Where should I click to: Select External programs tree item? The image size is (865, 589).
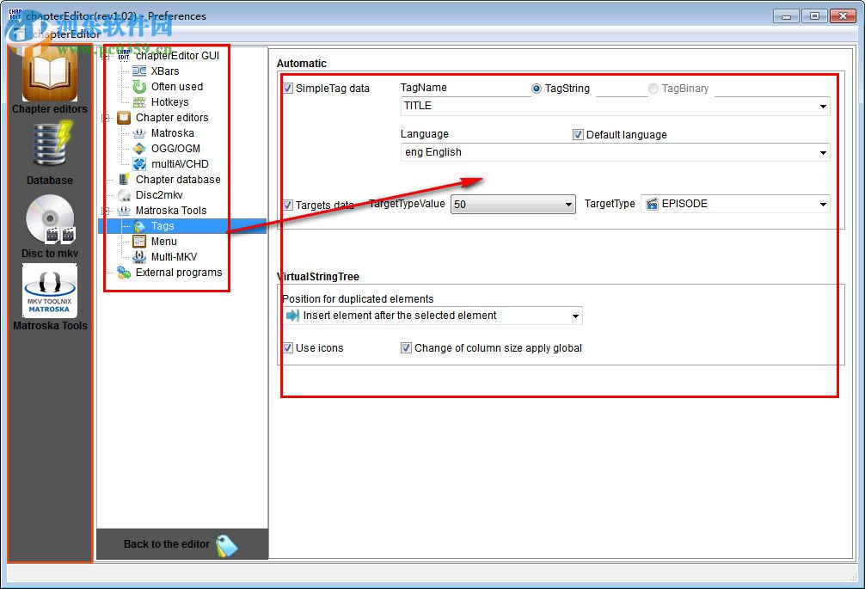[x=179, y=273]
